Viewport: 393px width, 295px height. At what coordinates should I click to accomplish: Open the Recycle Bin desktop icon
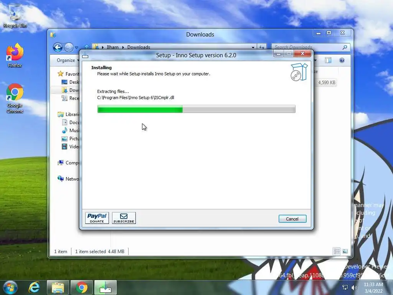coord(15,16)
